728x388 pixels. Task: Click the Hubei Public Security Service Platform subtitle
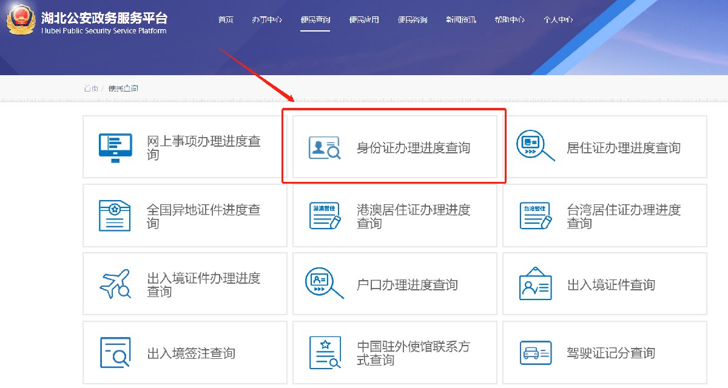click(x=104, y=31)
